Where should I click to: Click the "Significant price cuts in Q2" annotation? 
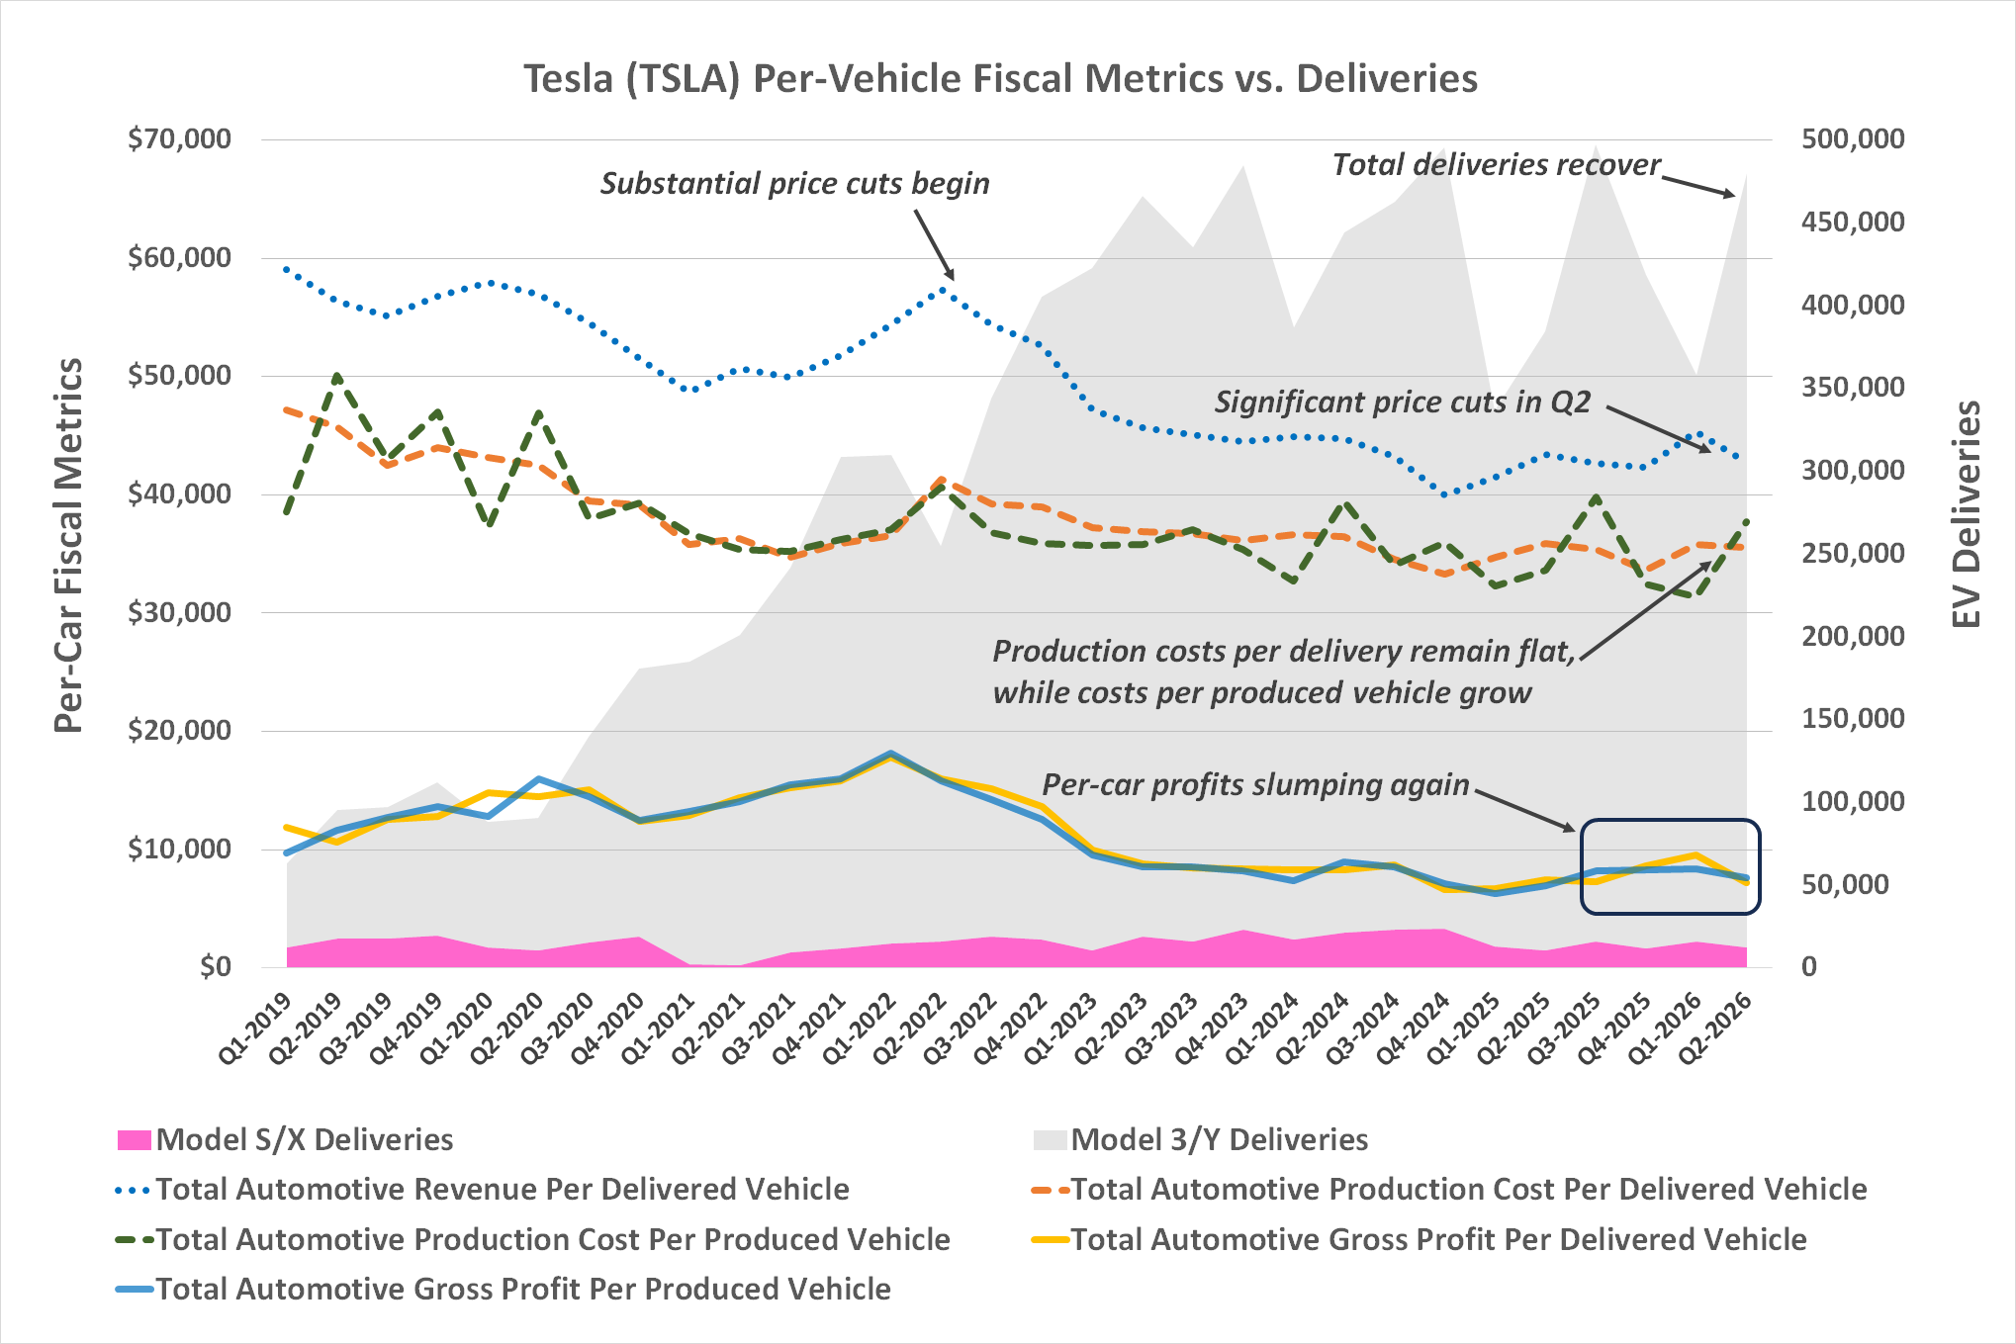[1403, 403]
